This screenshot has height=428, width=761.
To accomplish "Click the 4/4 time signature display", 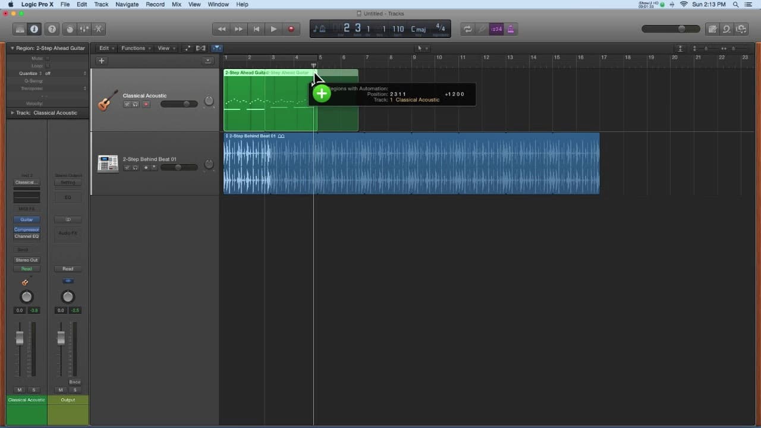I will coord(440,27).
